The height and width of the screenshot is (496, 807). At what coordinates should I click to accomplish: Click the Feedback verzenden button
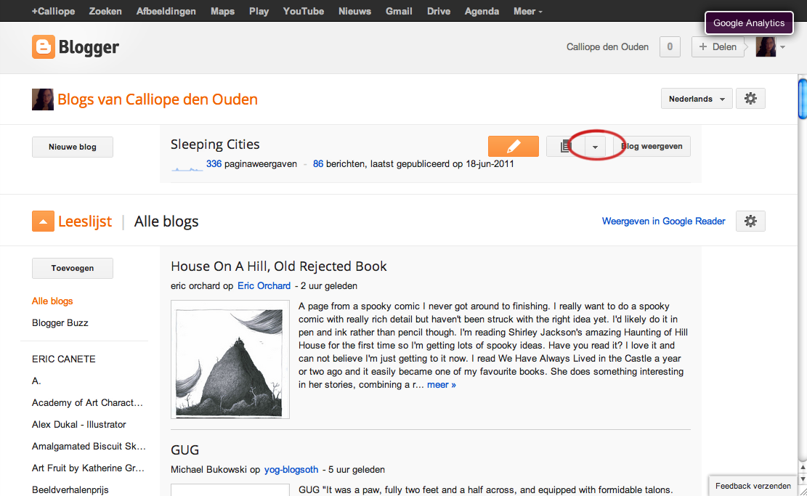[x=753, y=486]
